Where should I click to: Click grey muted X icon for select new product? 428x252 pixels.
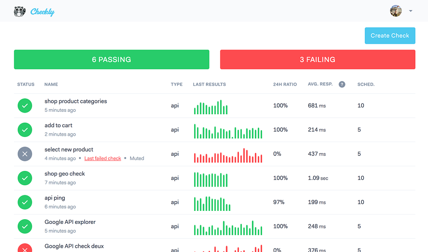pyautogui.click(x=25, y=154)
